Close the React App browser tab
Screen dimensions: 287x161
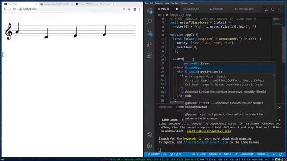36,4
